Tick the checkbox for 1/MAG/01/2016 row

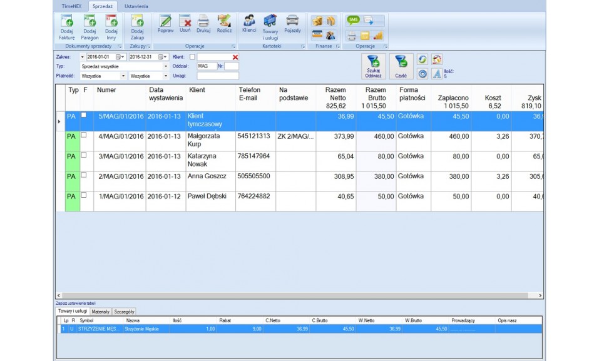tap(84, 195)
